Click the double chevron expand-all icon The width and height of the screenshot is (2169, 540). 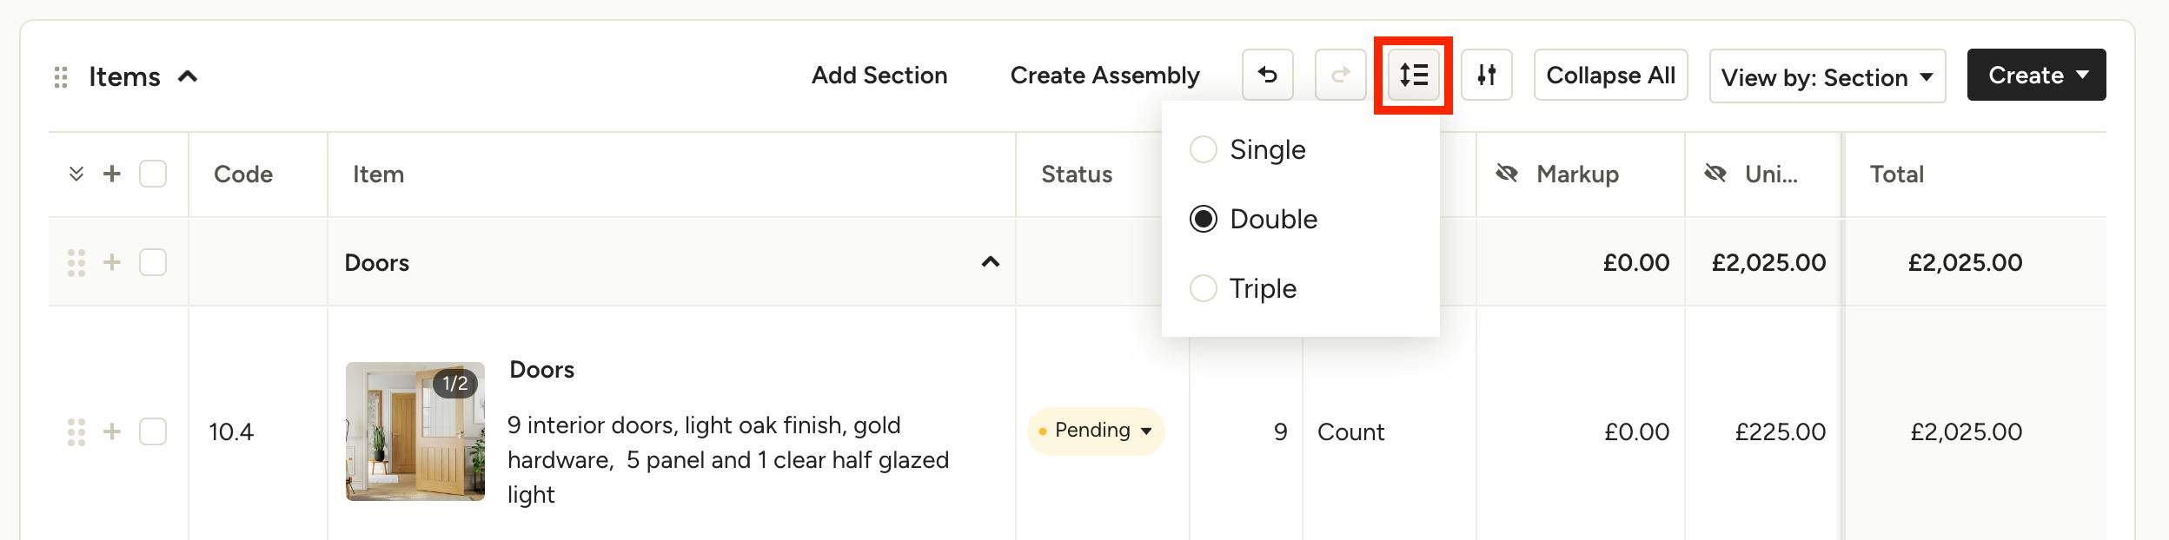(x=76, y=174)
